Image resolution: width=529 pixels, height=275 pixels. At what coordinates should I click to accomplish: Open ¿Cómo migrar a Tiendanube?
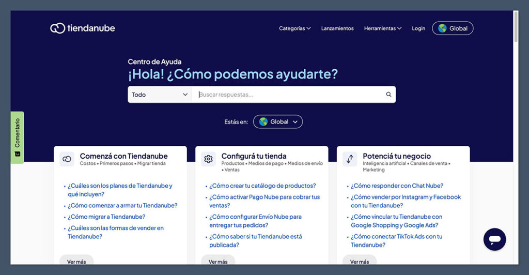point(106,217)
